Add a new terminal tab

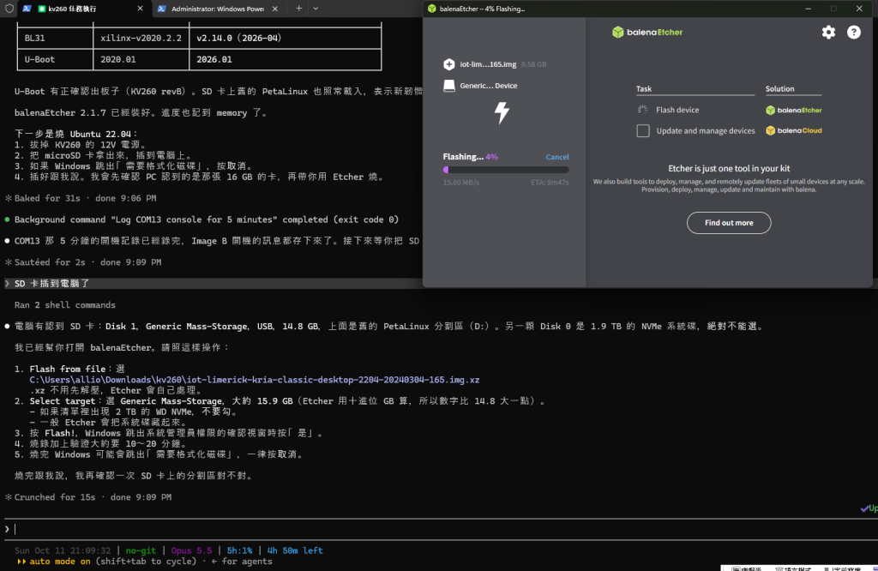tap(299, 9)
